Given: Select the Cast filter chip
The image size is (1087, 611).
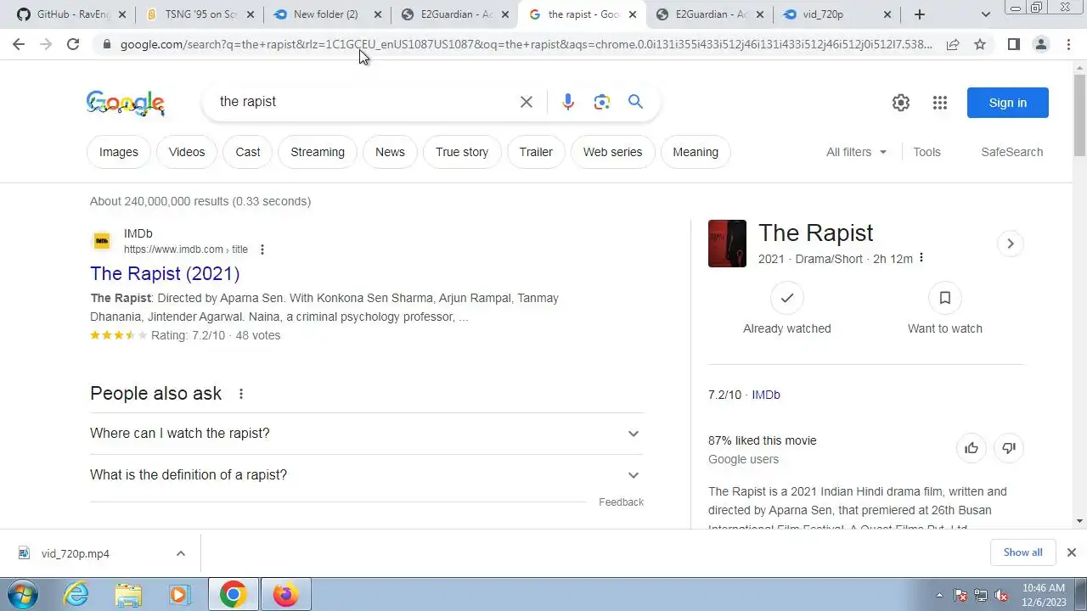Looking at the screenshot, I should click(x=248, y=152).
